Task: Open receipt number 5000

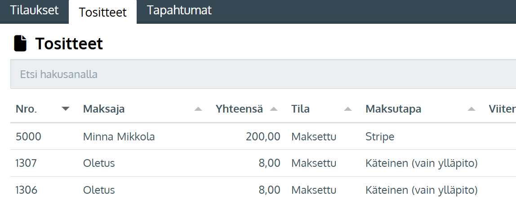Action: [28, 136]
